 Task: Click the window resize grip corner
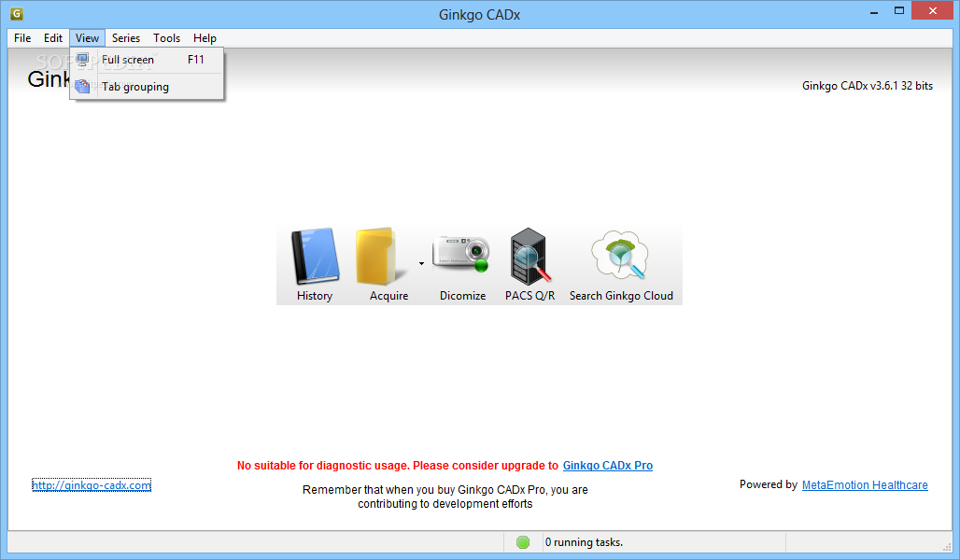(x=947, y=547)
